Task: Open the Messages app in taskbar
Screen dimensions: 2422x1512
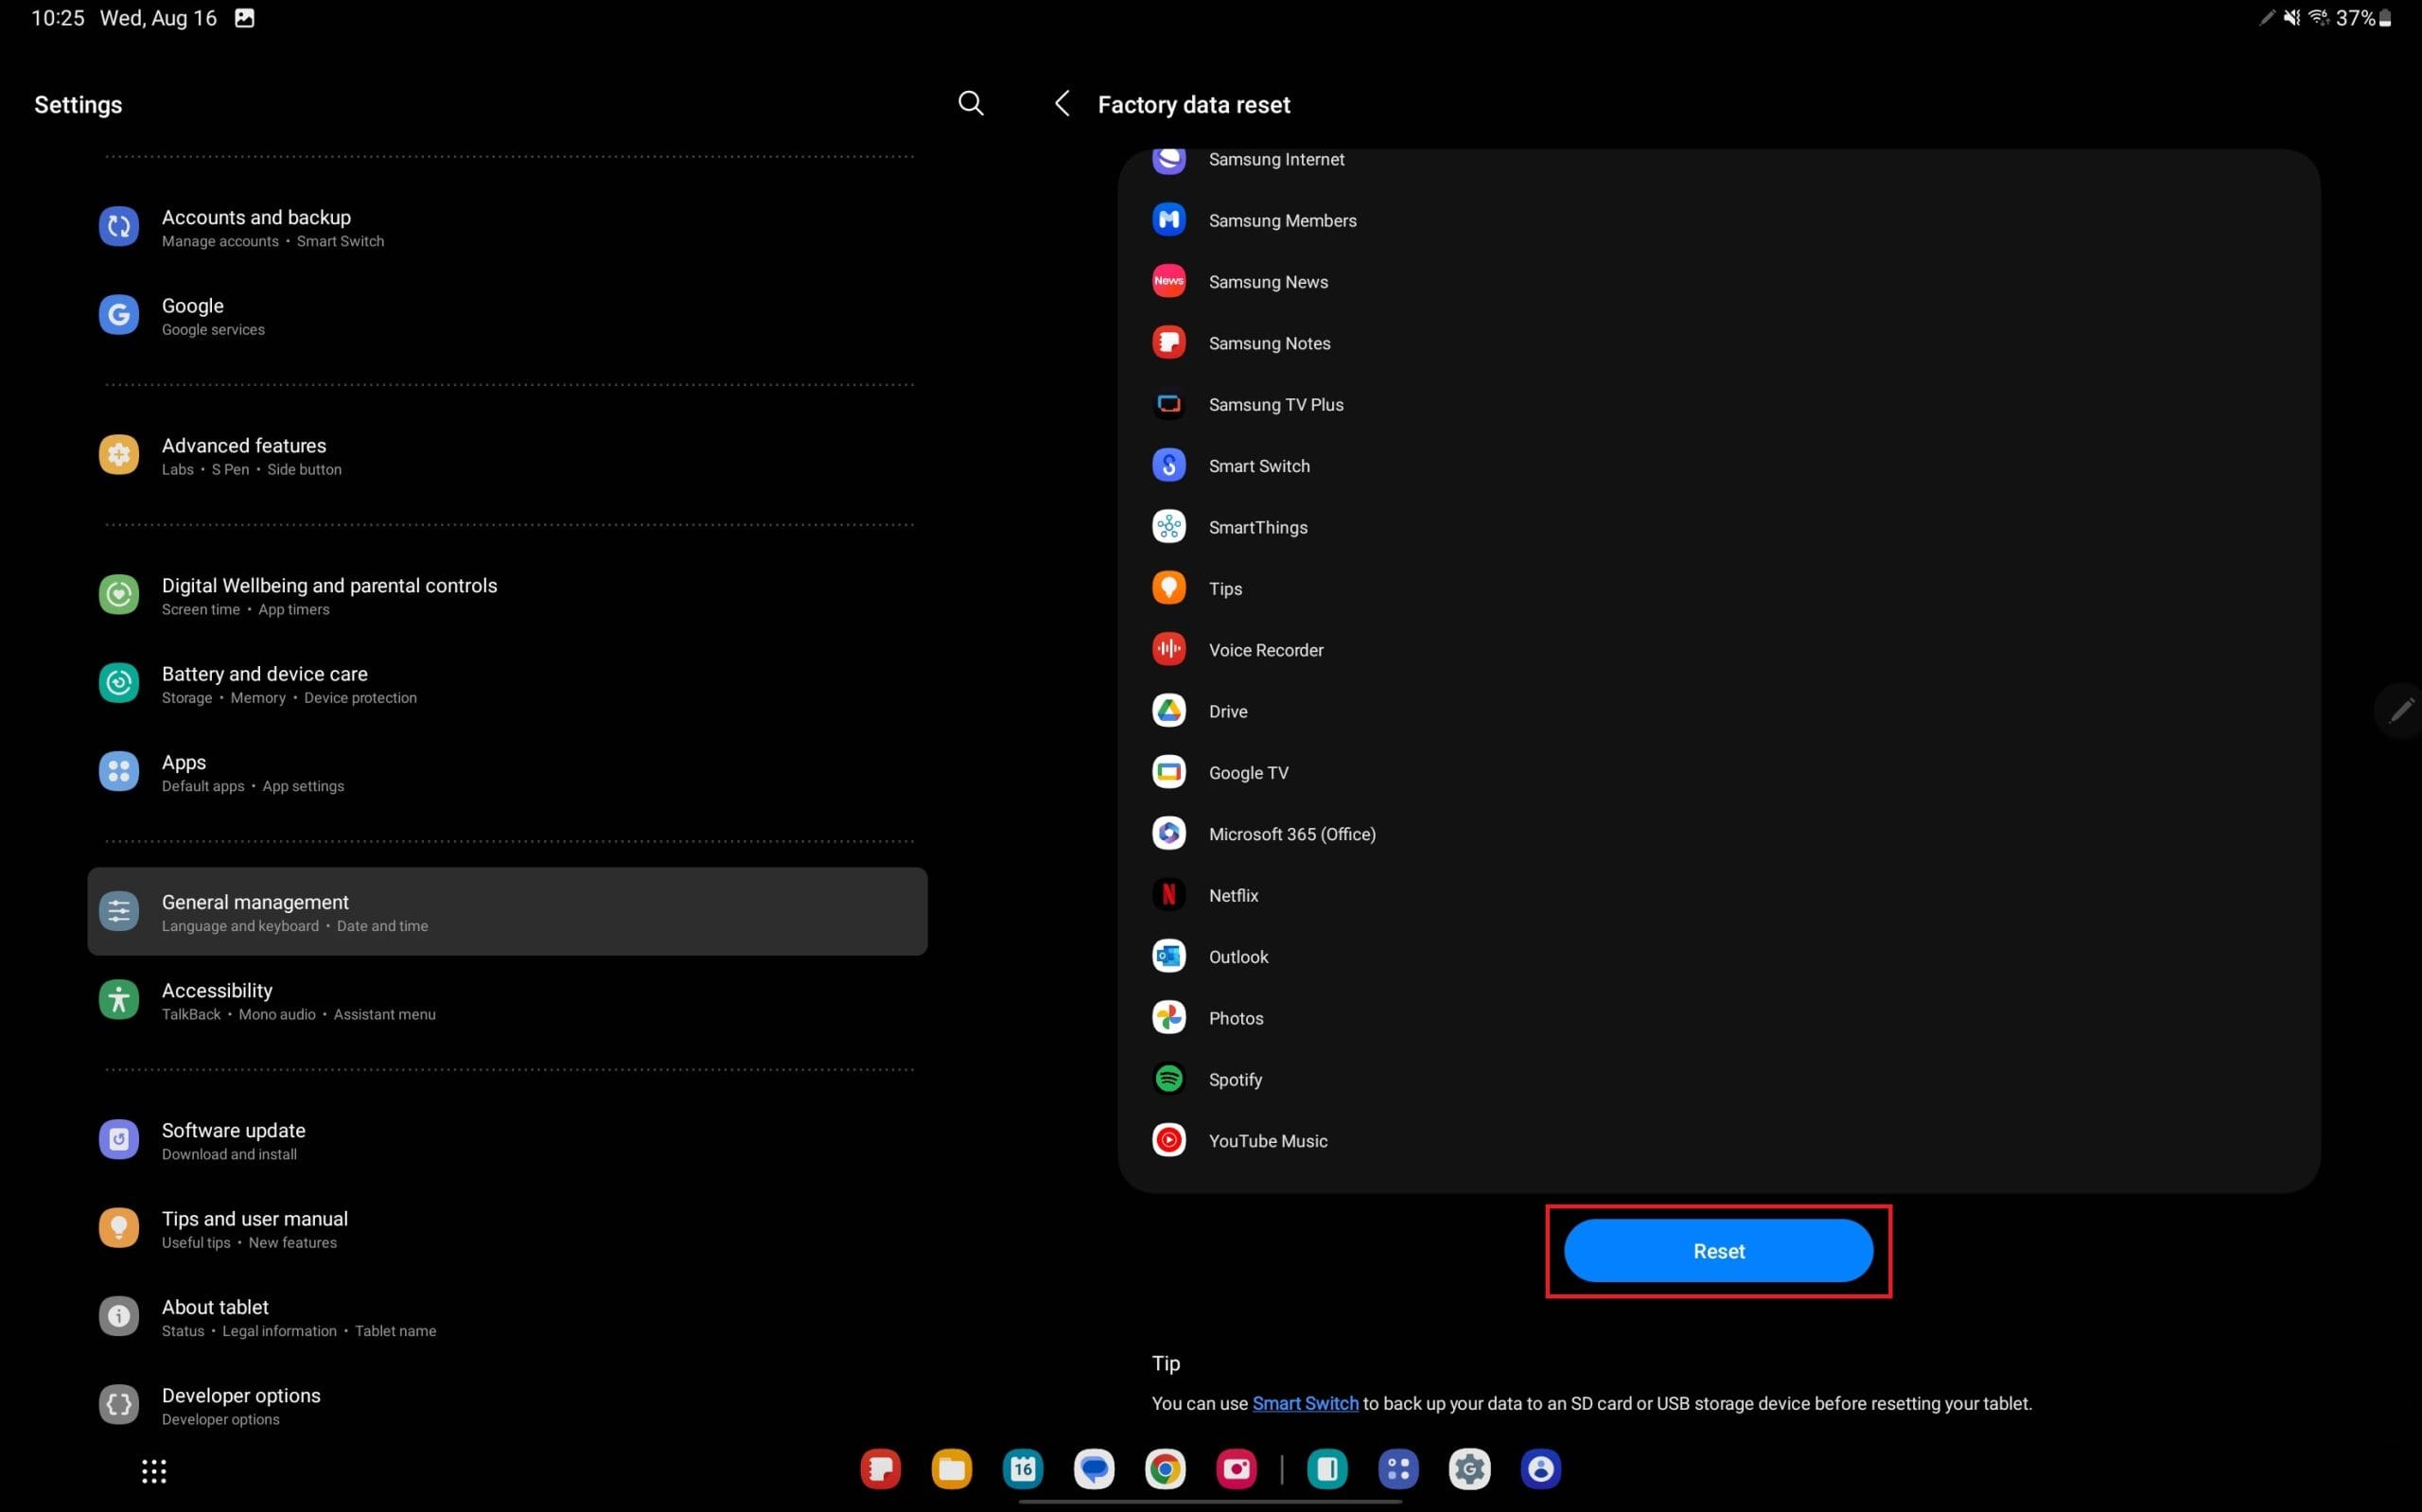Action: pos(1094,1469)
